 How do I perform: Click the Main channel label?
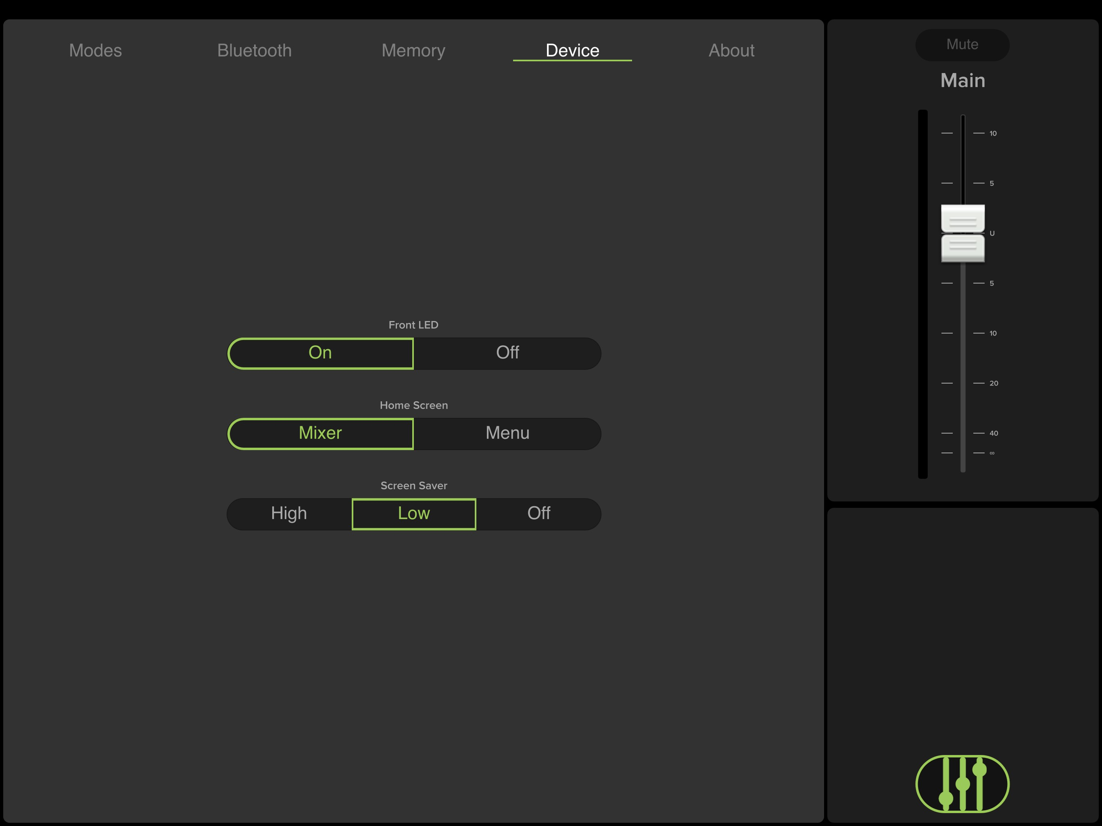point(962,81)
